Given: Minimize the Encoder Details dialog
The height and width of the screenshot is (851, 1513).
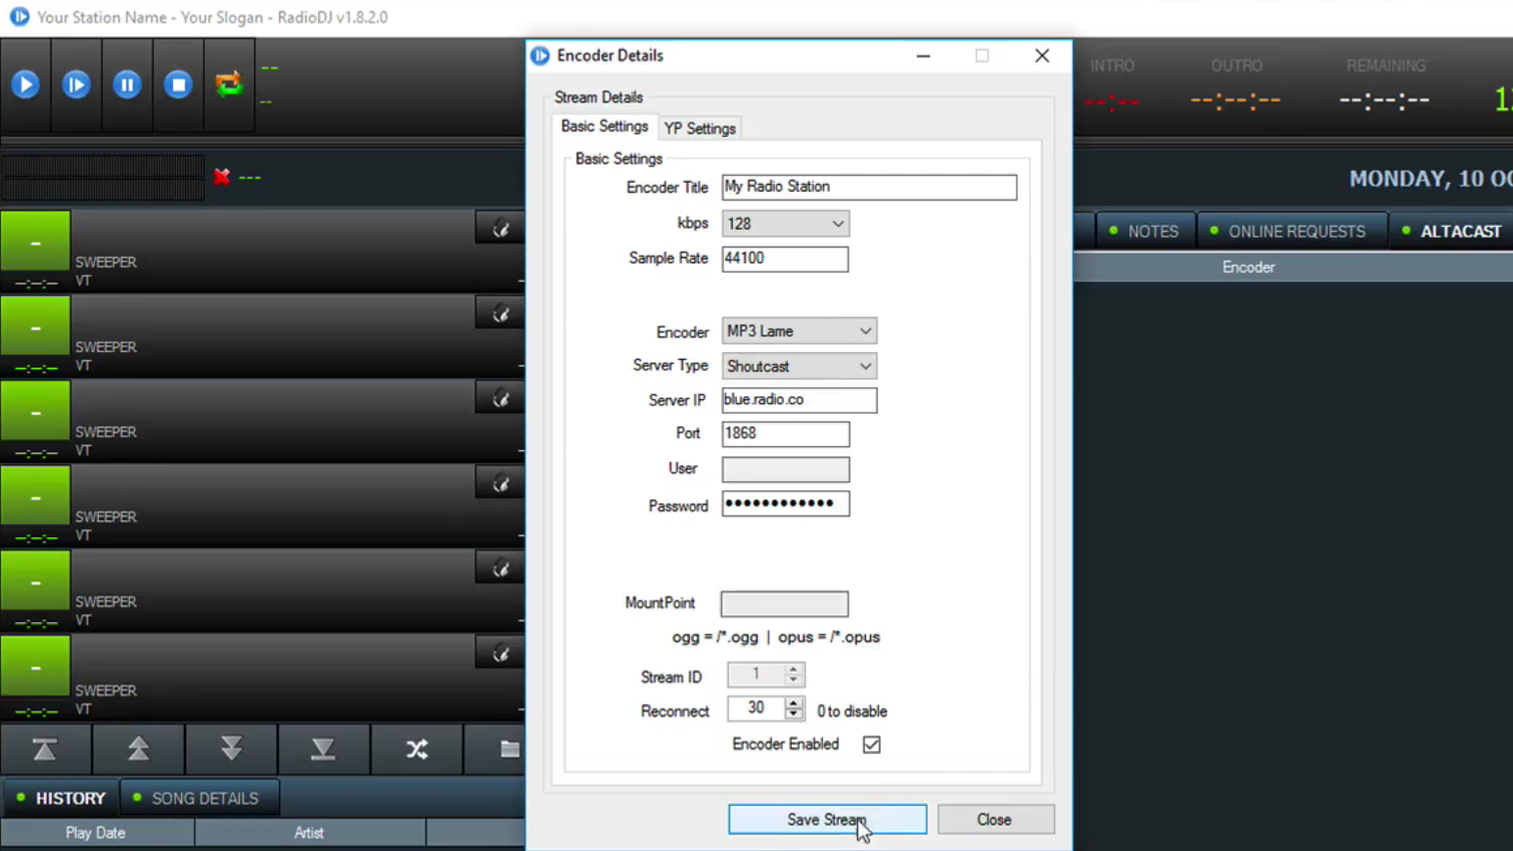Looking at the screenshot, I should pyautogui.click(x=923, y=56).
